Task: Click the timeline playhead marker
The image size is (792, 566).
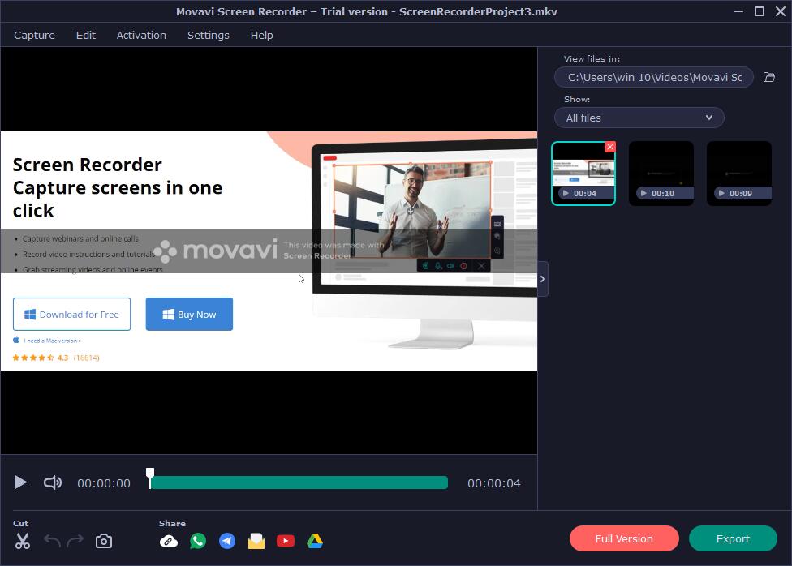Action: click(x=150, y=478)
